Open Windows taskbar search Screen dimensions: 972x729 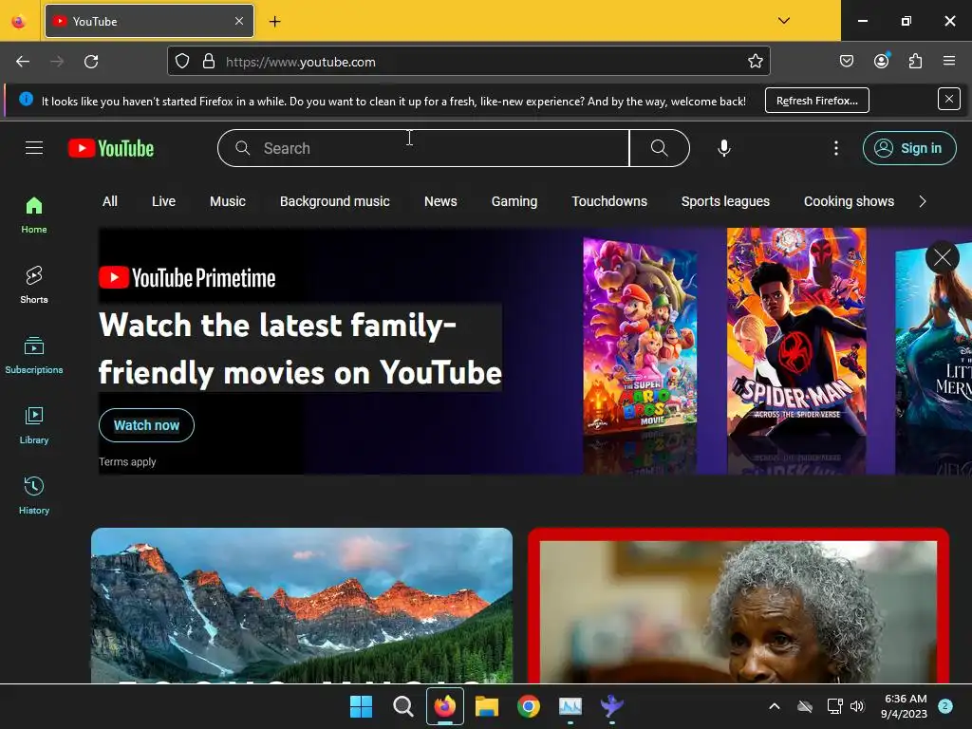click(402, 706)
